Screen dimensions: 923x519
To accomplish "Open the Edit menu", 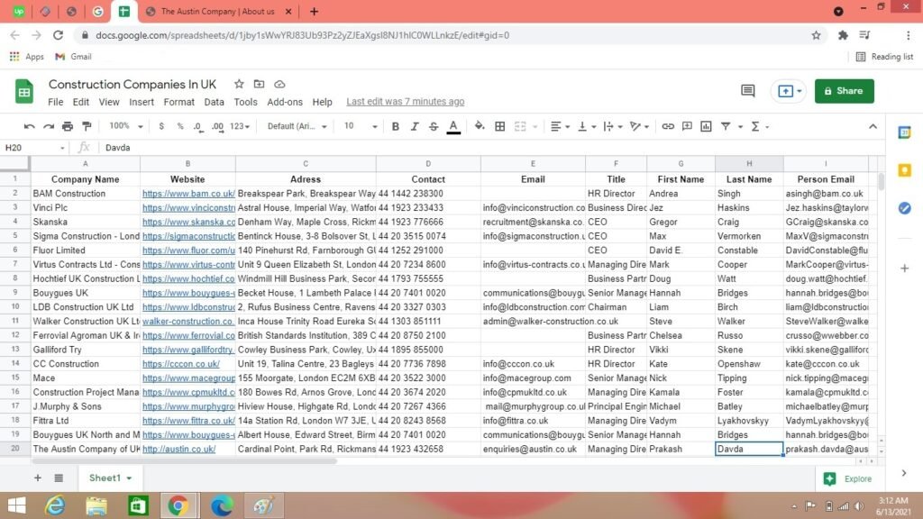I will 80,102.
